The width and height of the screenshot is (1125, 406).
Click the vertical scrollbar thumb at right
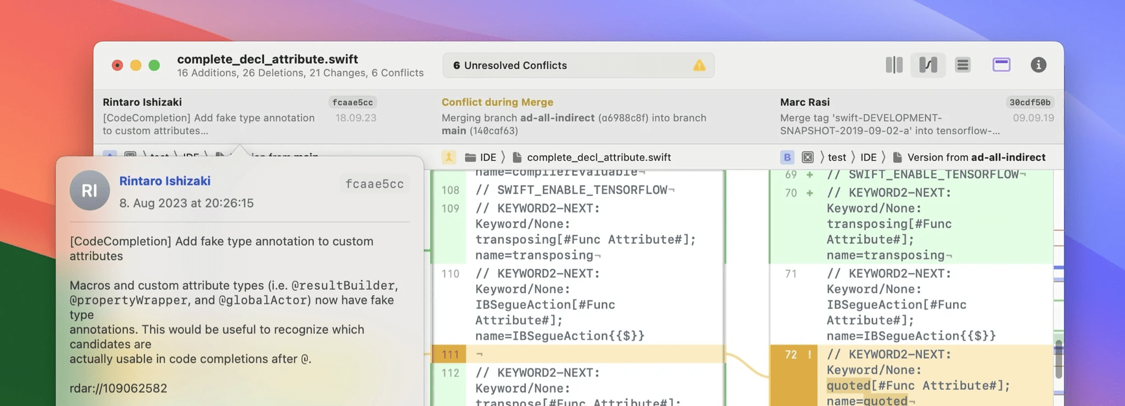1058,359
